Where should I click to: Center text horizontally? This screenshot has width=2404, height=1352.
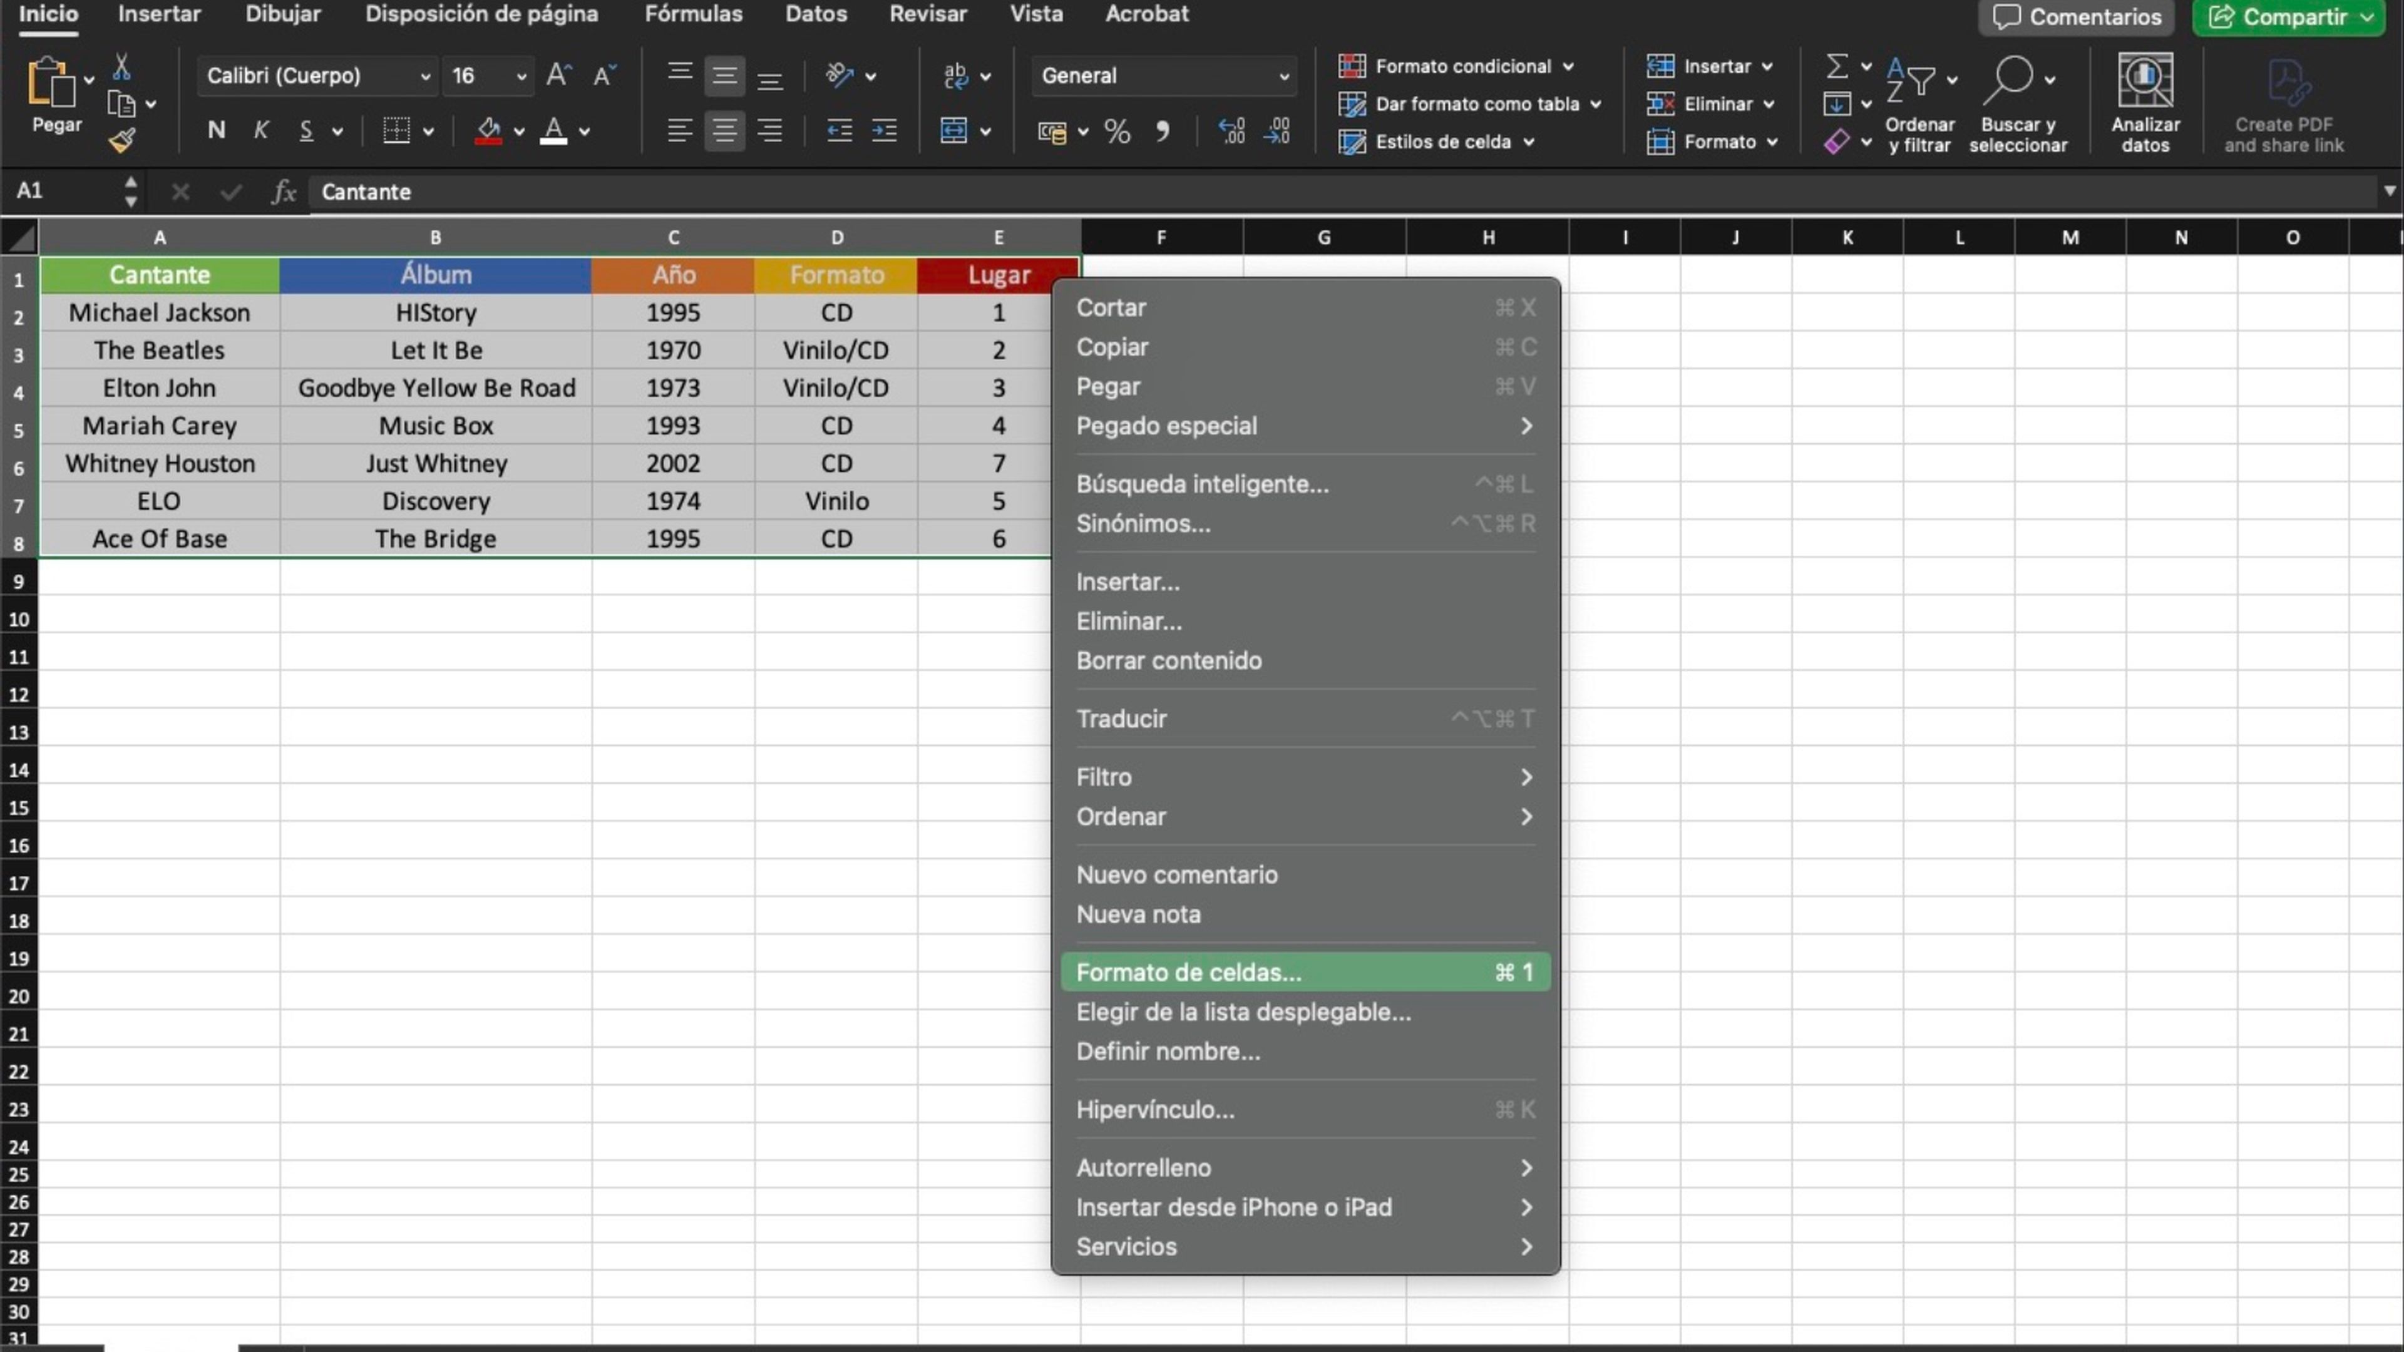(724, 131)
